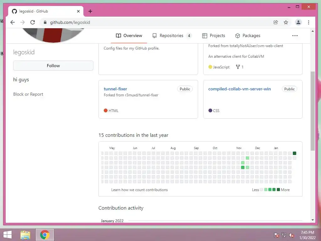Image resolution: width=321 pixels, height=241 pixels.
Task: Expand the profile nav overflow ellipsis
Action: (x=295, y=36)
